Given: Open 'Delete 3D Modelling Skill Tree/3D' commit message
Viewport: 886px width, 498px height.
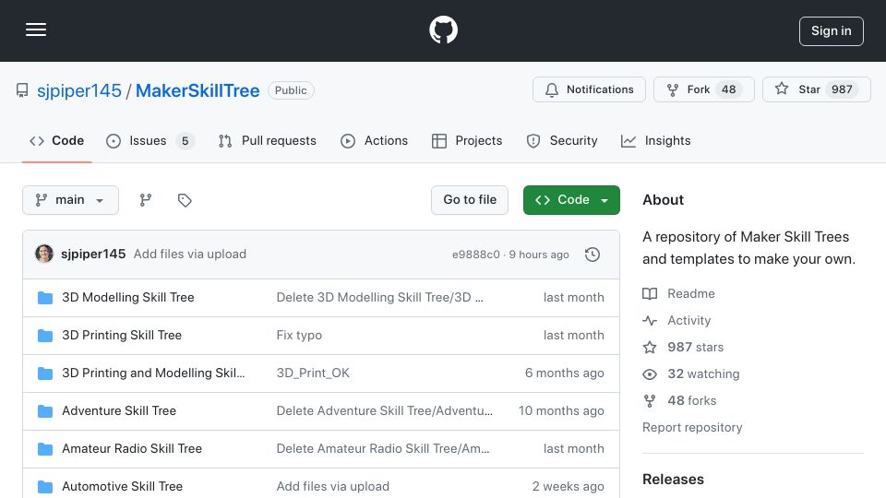Looking at the screenshot, I should point(379,298).
